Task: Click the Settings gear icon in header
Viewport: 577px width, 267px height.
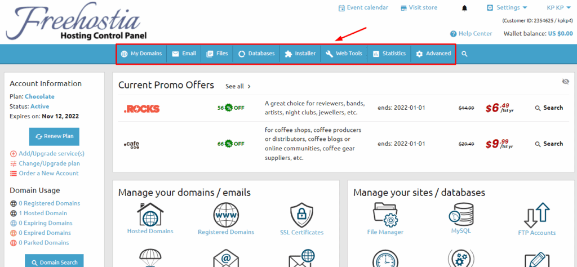Action: (490, 8)
